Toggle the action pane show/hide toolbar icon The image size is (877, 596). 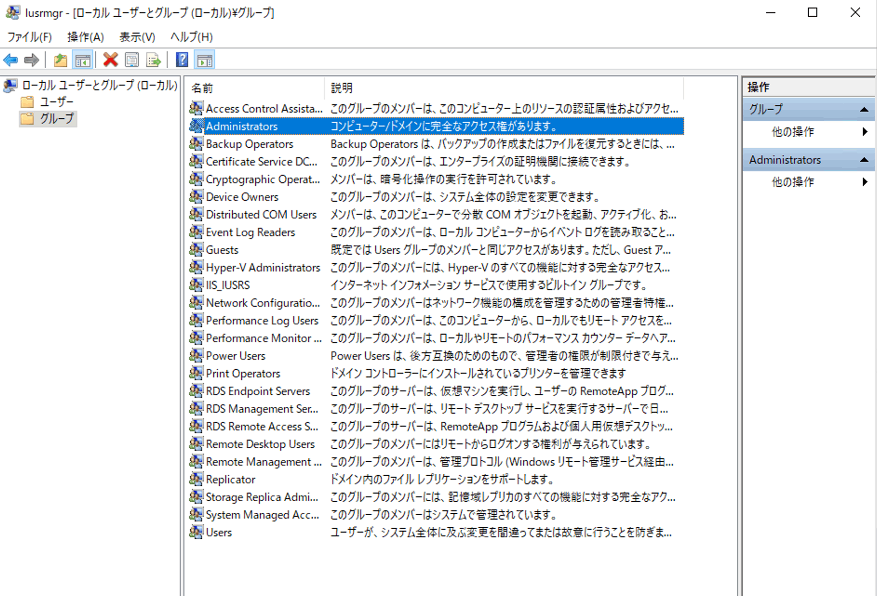coord(205,60)
